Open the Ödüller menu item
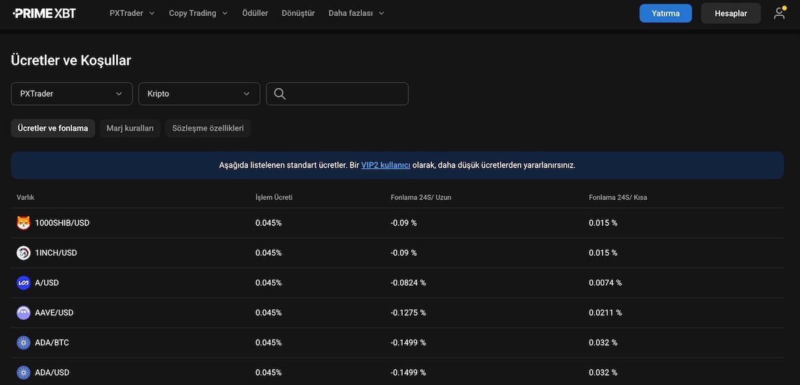This screenshot has width=800, height=385. click(255, 13)
